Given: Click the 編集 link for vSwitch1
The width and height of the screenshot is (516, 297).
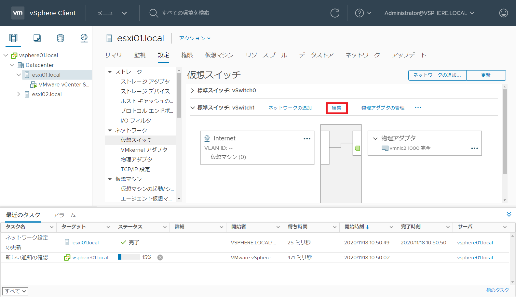Looking at the screenshot, I should pyautogui.click(x=337, y=108).
